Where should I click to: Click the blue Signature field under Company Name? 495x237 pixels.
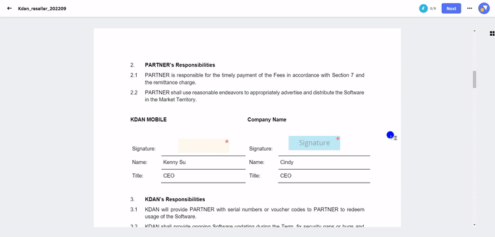(x=314, y=143)
